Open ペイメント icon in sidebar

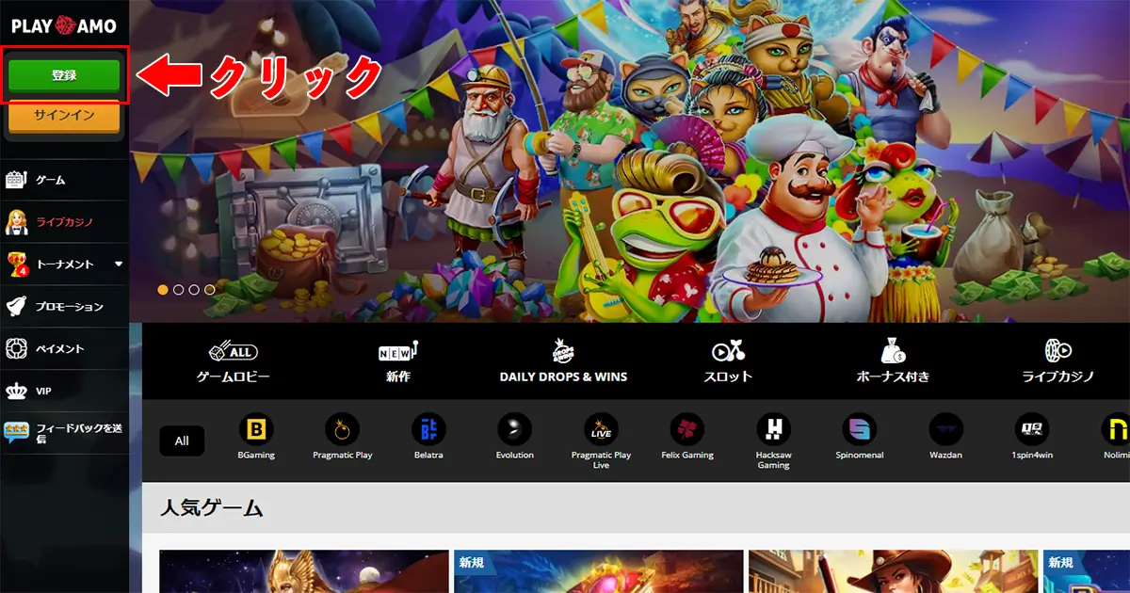[17, 348]
